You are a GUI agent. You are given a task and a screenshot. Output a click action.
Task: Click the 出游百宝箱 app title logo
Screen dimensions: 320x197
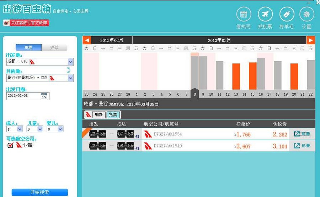27,9
